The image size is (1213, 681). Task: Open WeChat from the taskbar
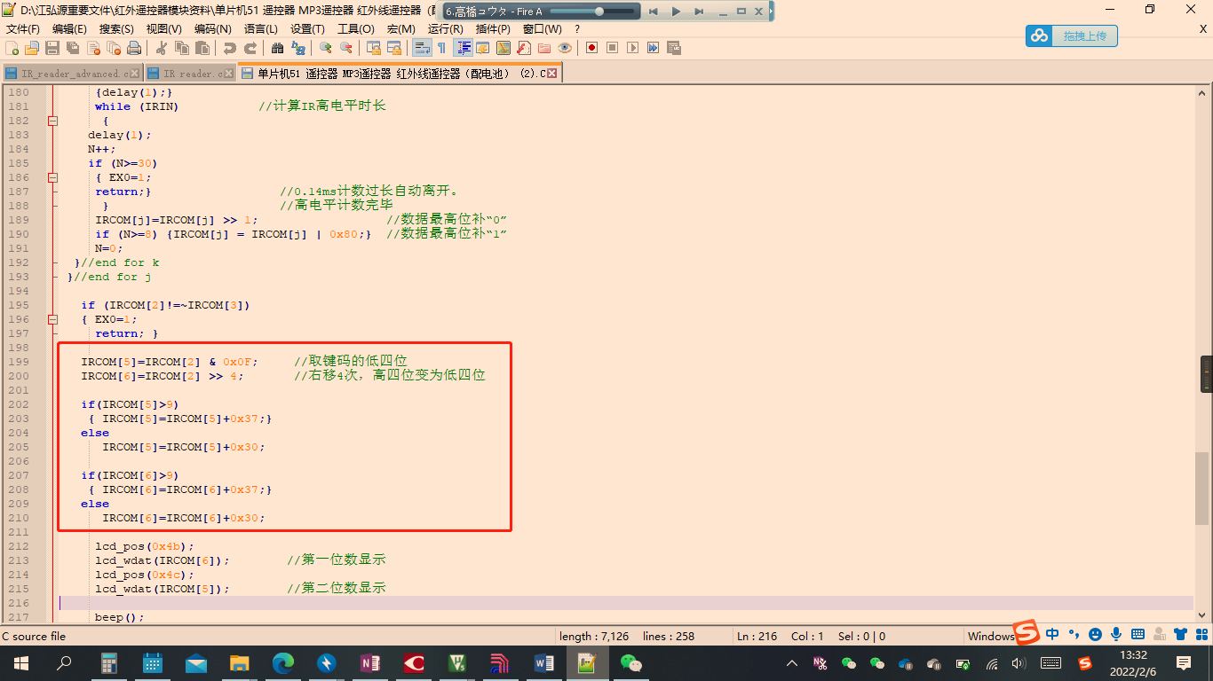tap(630, 662)
